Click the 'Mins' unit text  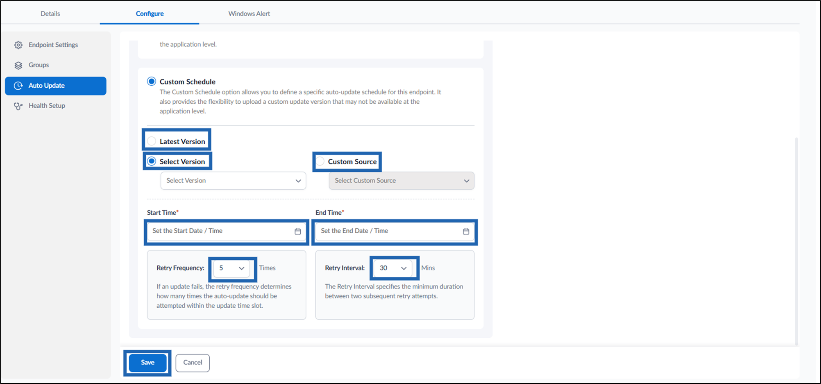coord(428,268)
